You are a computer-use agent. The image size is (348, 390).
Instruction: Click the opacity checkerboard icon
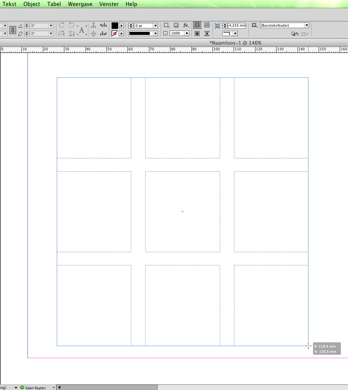pos(165,33)
